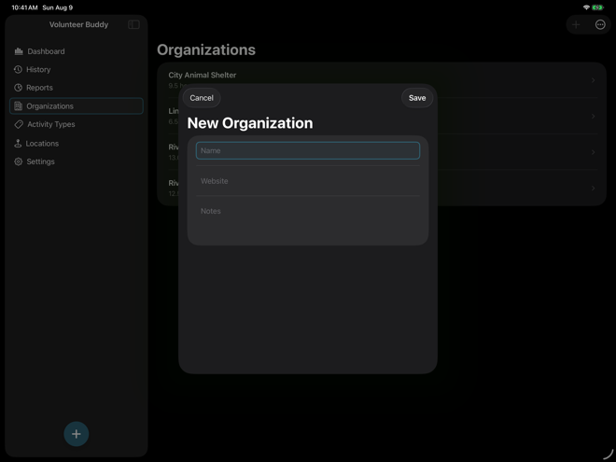Tap the round plus button in sidebar
This screenshot has width=616, height=462.
(77, 434)
